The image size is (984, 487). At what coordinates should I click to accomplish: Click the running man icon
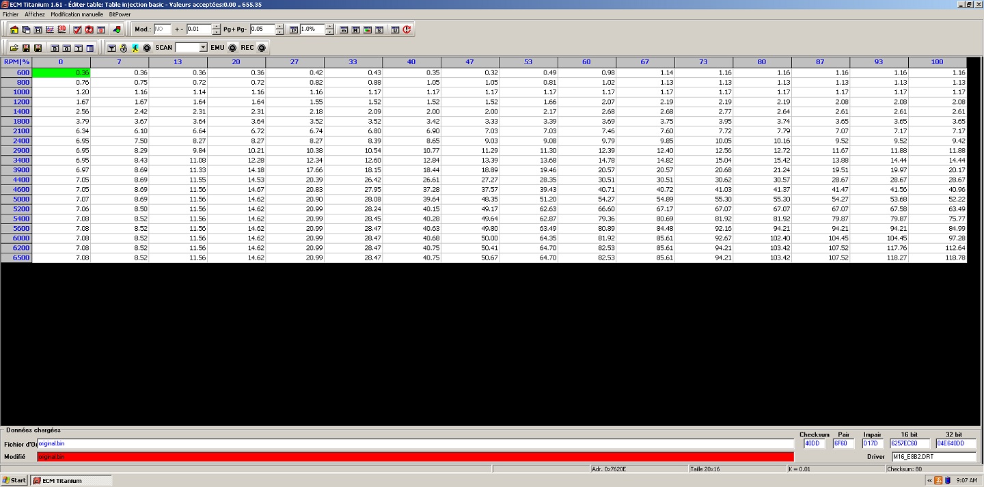point(135,48)
